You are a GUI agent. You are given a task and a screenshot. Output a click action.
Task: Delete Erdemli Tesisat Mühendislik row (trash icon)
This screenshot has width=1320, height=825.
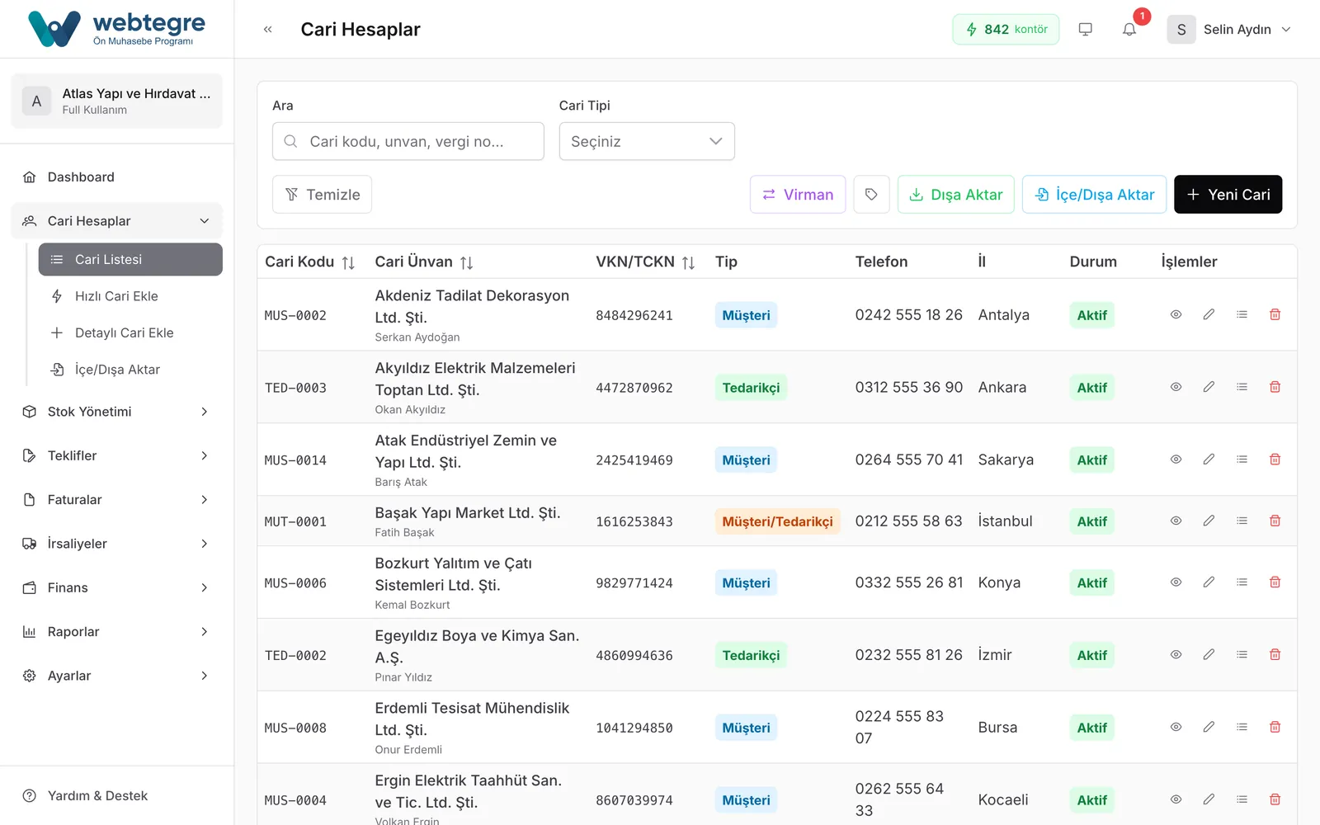click(1275, 728)
